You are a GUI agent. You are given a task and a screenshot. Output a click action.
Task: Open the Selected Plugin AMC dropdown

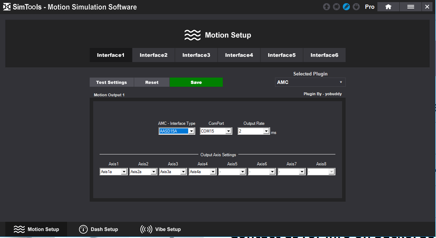point(310,82)
